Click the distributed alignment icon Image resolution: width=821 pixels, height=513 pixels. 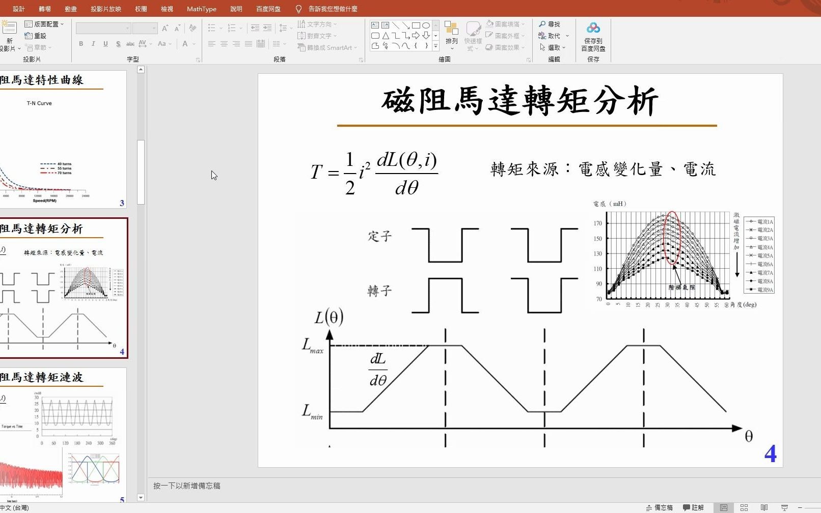pyautogui.click(x=260, y=44)
